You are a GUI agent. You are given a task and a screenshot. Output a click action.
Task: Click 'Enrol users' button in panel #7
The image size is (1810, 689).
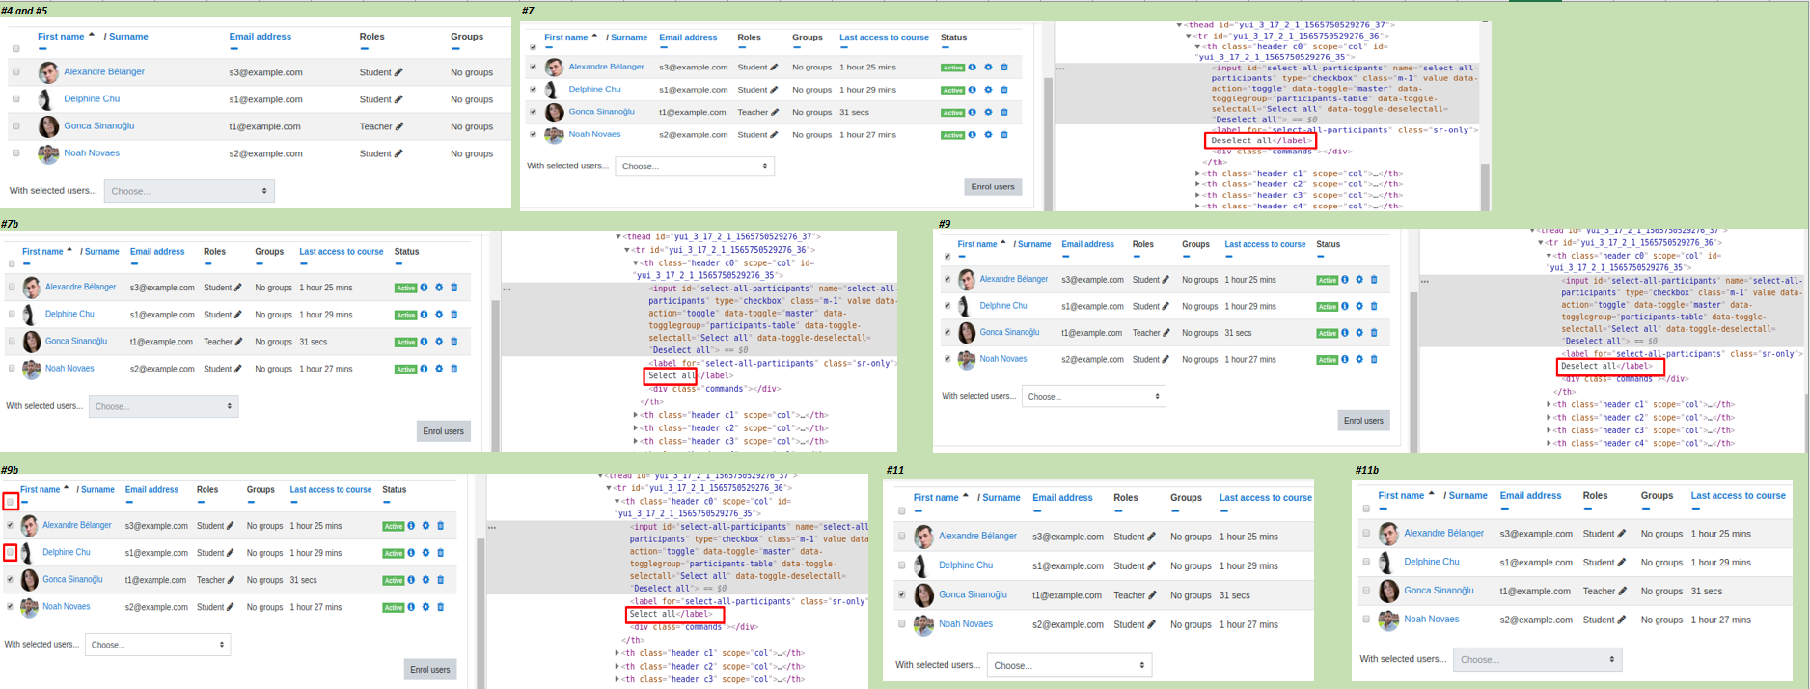point(993,187)
